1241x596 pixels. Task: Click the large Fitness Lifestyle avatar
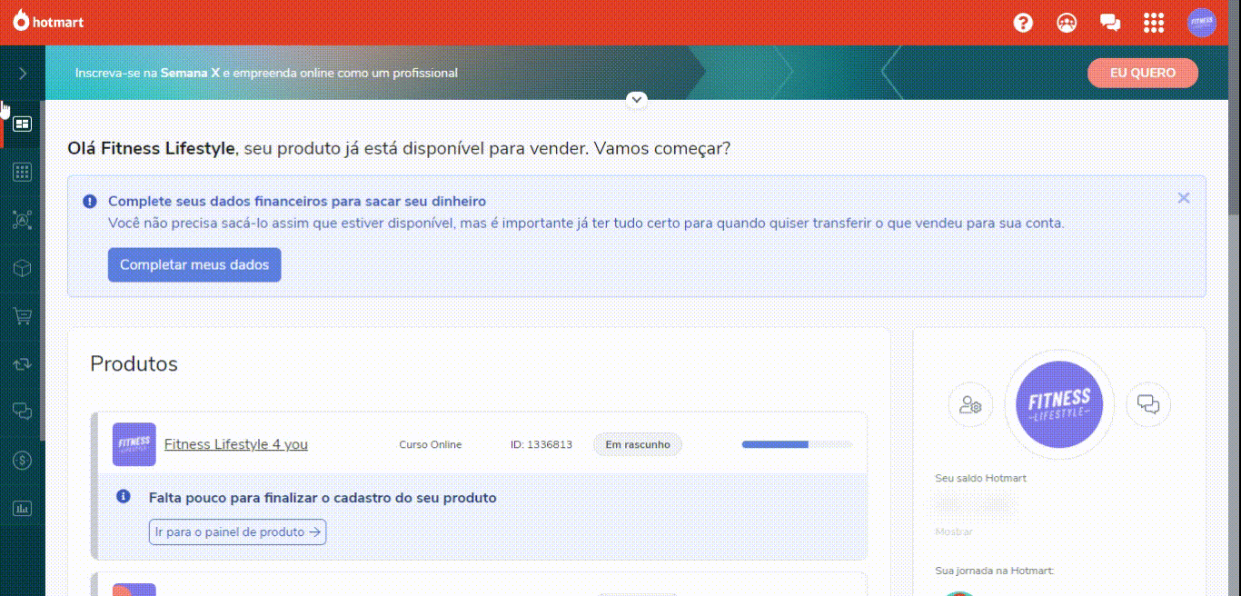1059,404
